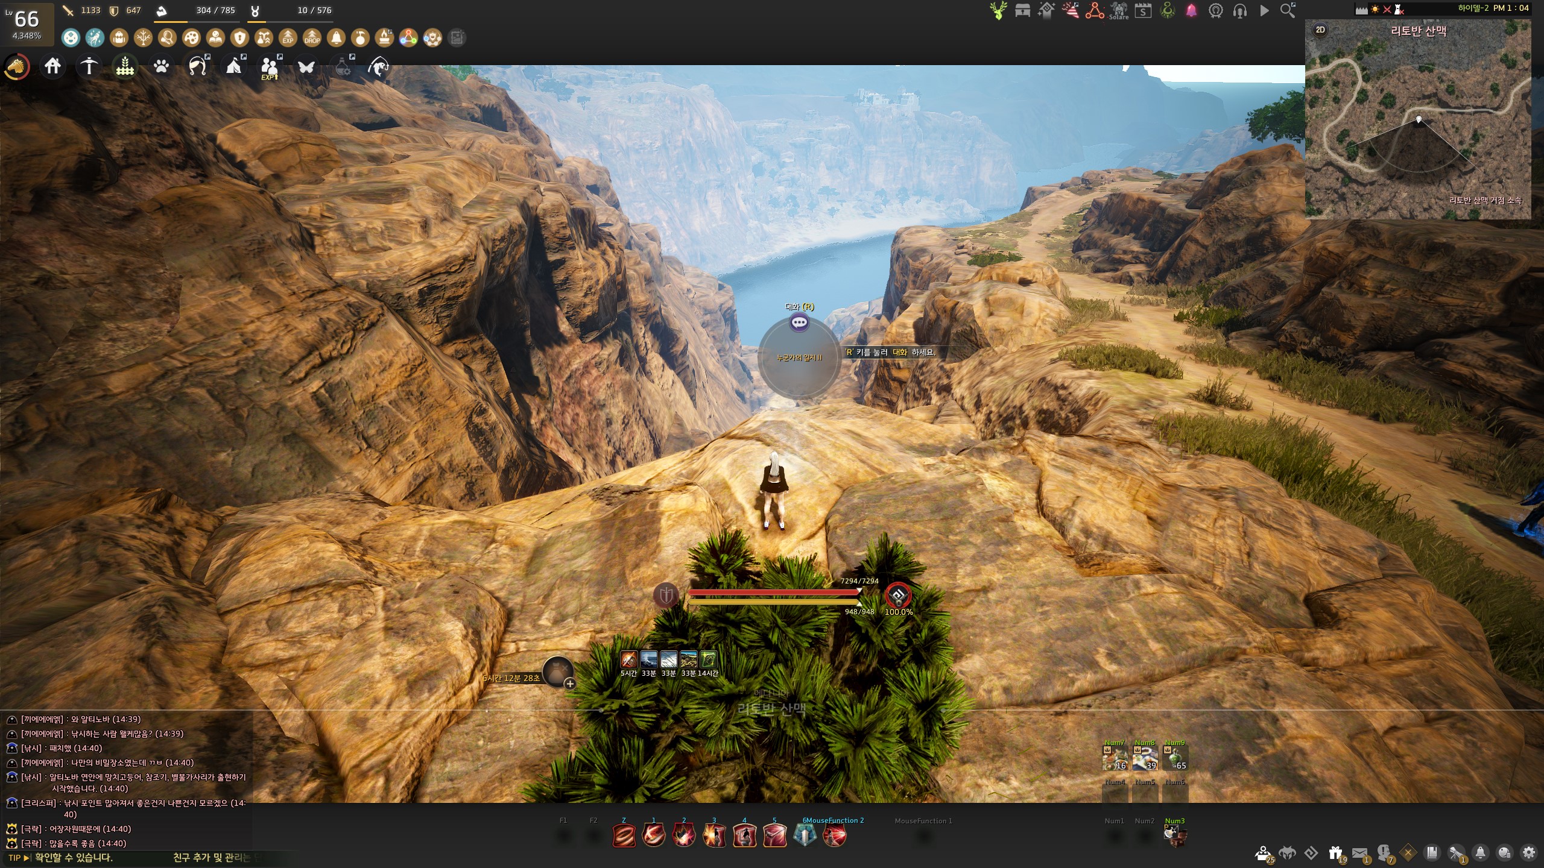Open the settings gear icon

(1528, 853)
